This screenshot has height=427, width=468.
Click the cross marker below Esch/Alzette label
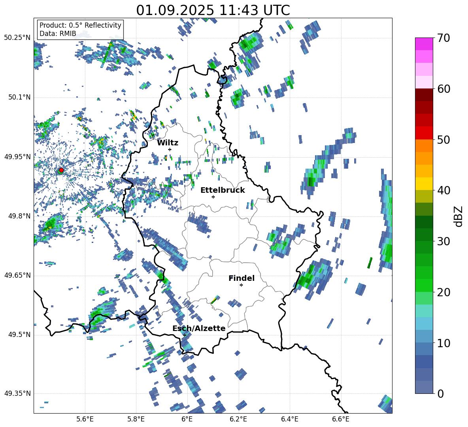pos(185,335)
